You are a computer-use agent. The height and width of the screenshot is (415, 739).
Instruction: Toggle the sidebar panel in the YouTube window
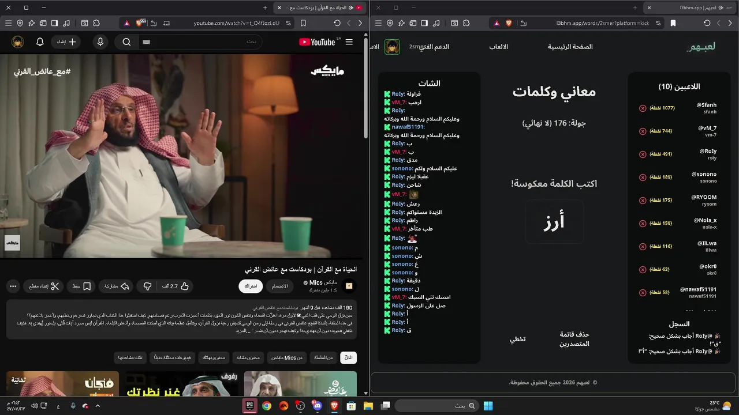54,23
